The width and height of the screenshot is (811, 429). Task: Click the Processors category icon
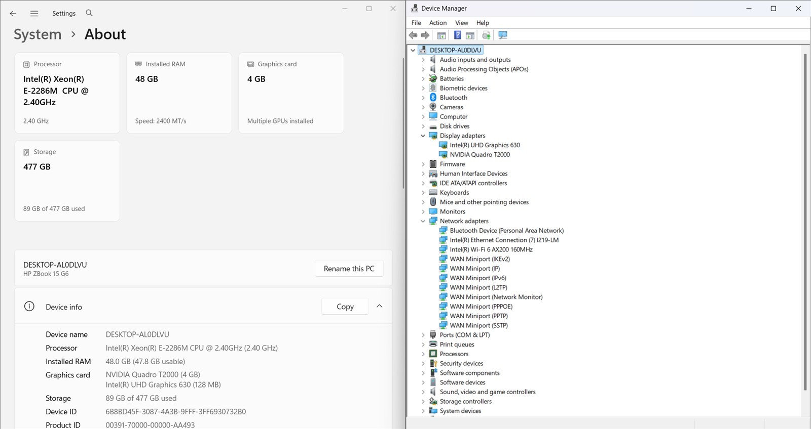pyautogui.click(x=433, y=354)
